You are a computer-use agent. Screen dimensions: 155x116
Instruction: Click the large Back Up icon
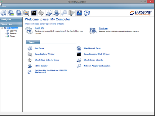(x=29, y=30)
